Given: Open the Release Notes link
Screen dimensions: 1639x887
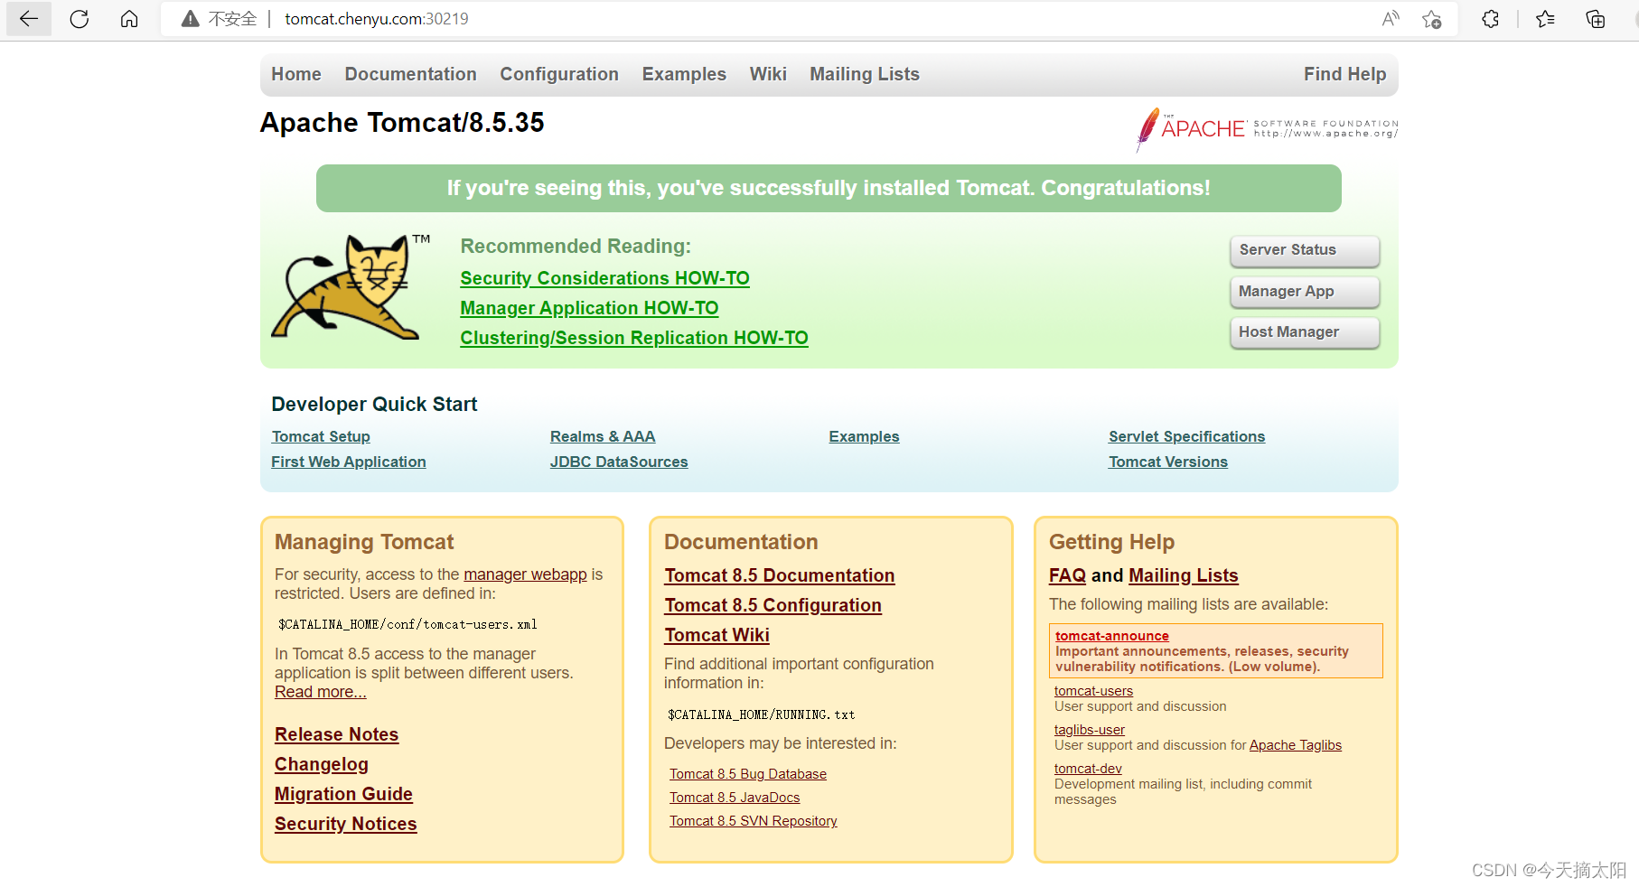Looking at the screenshot, I should (337, 734).
